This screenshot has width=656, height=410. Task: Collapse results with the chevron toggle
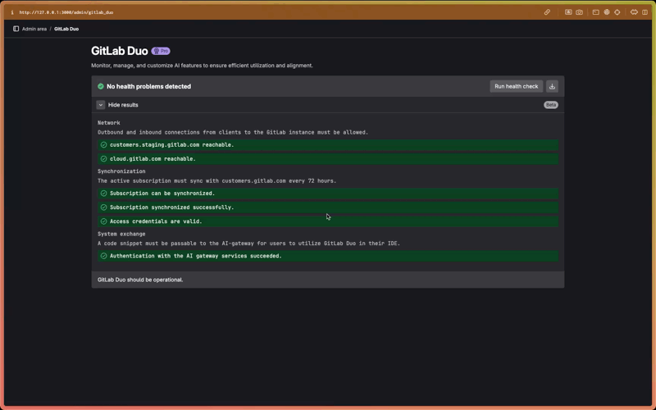[100, 105]
